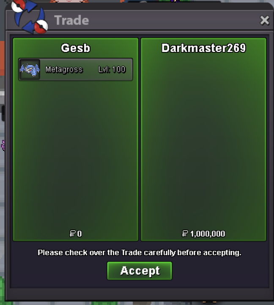The width and height of the screenshot is (274, 305).
Task: Click the Lvl: 100 label
Action: (112, 69)
